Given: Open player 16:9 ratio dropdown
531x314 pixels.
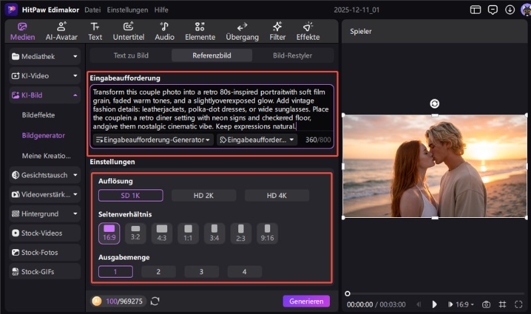Looking at the screenshot, I should pyautogui.click(x=464, y=305).
